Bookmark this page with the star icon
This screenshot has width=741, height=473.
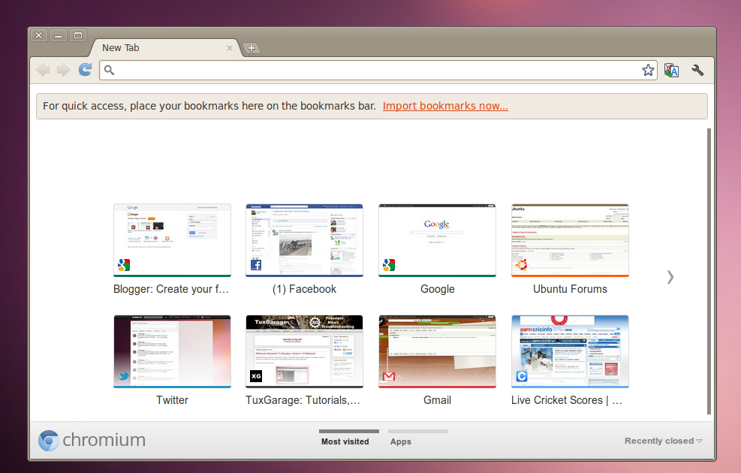pos(648,71)
